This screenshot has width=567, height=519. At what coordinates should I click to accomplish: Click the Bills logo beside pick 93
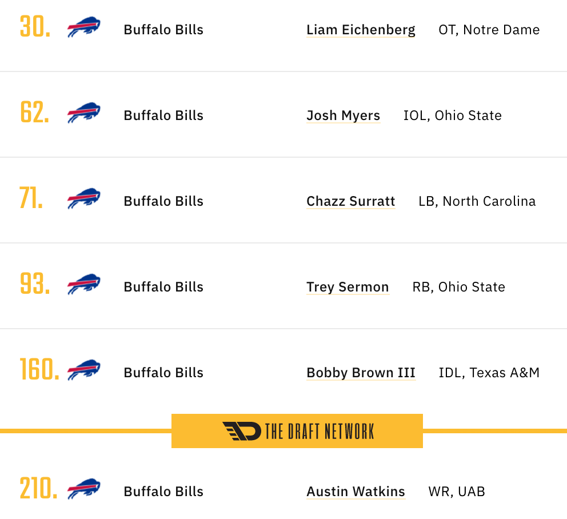pos(84,284)
